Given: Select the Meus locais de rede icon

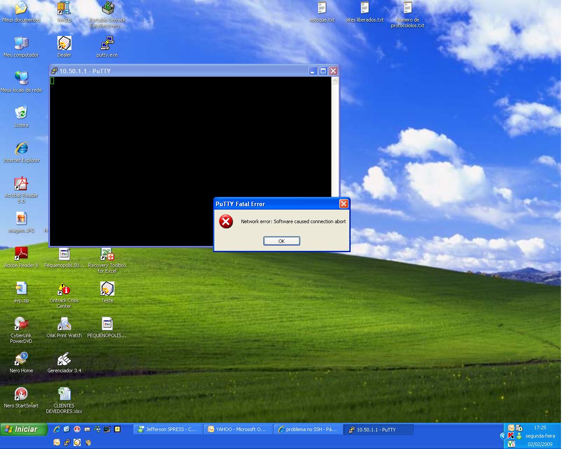Looking at the screenshot, I should [x=21, y=82].
